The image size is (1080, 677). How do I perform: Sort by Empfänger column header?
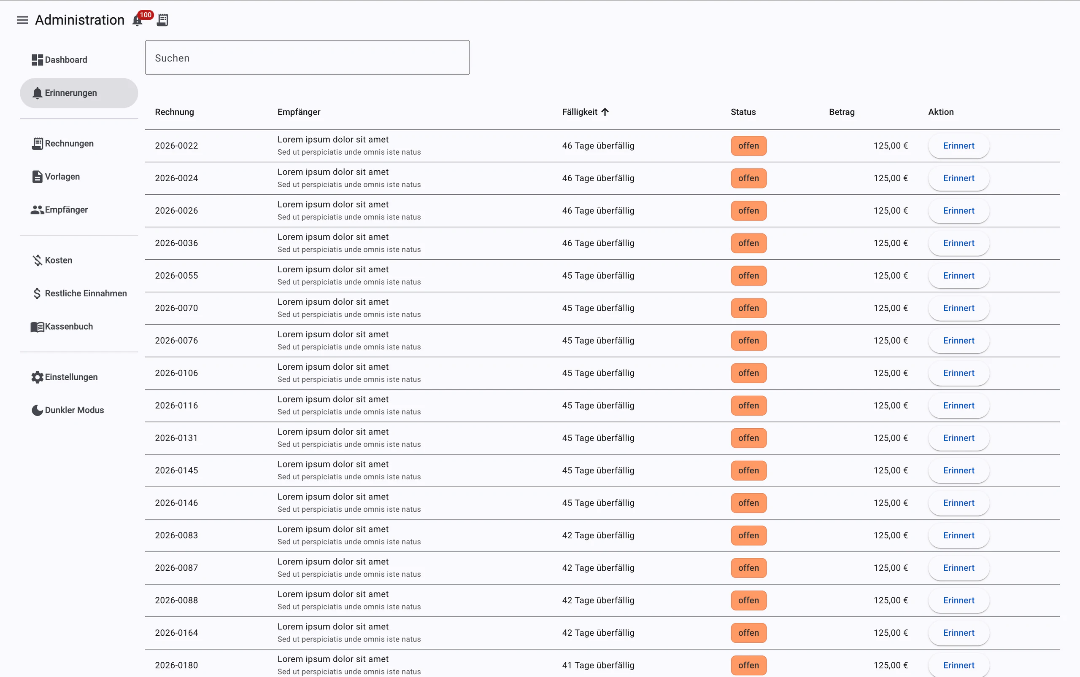(299, 112)
